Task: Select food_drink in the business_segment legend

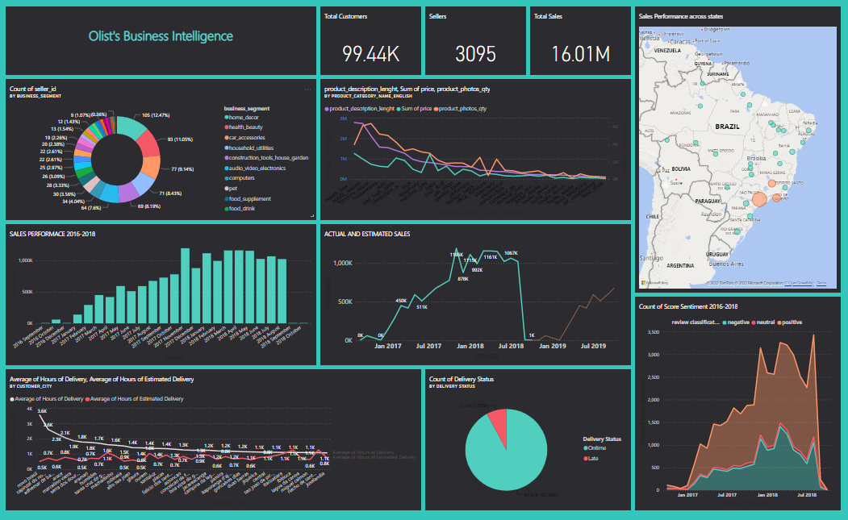Action: 240,208
